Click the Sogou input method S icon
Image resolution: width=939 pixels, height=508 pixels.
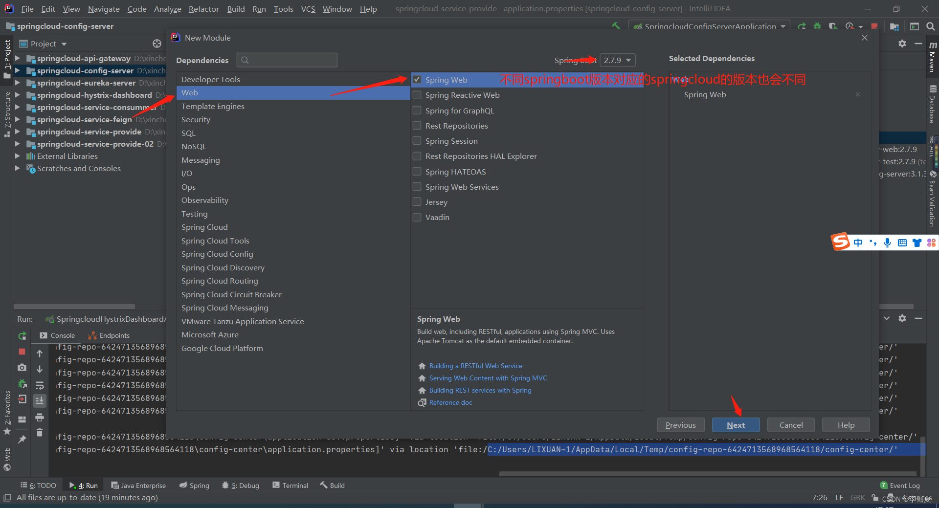(841, 242)
